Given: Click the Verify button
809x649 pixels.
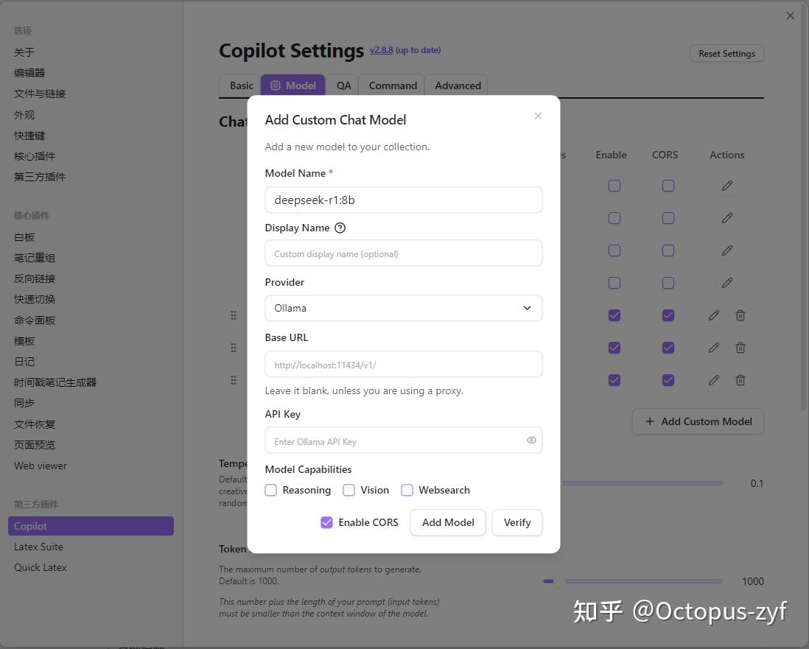Looking at the screenshot, I should (x=516, y=522).
